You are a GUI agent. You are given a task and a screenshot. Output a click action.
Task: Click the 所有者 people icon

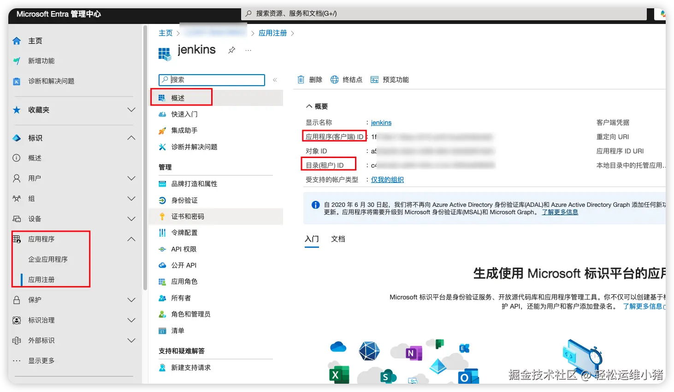tap(162, 298)
